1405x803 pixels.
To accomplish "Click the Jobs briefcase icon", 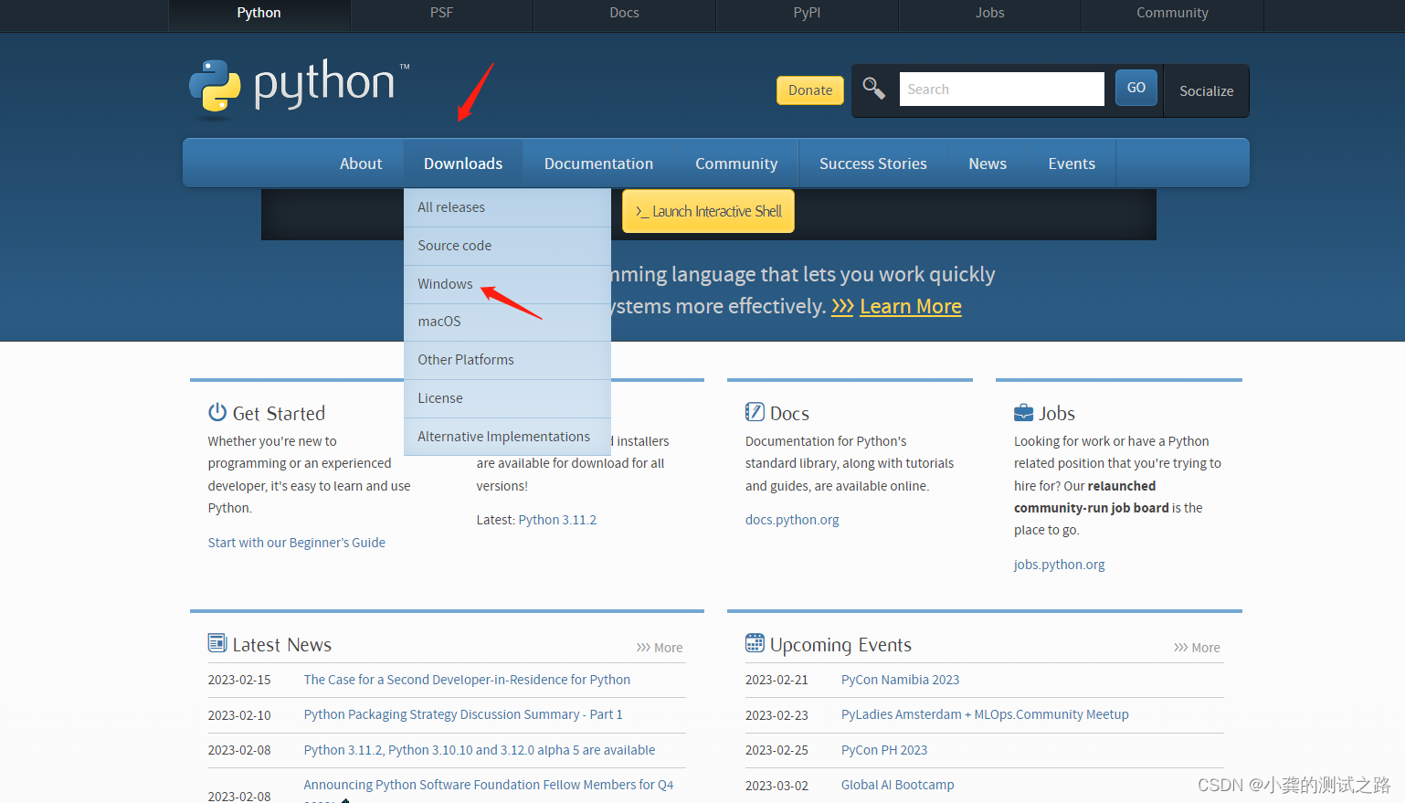I will click(1023, 413).
